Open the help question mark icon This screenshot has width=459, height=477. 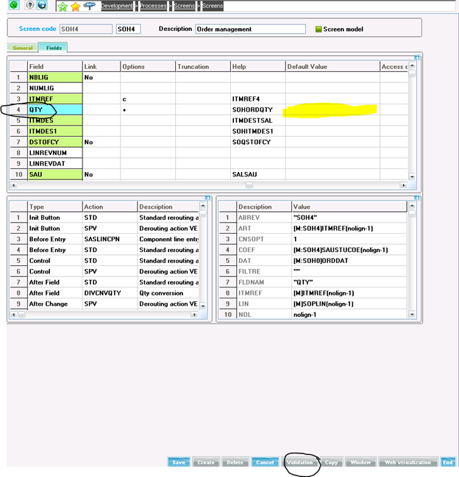[x=30, y=6]
